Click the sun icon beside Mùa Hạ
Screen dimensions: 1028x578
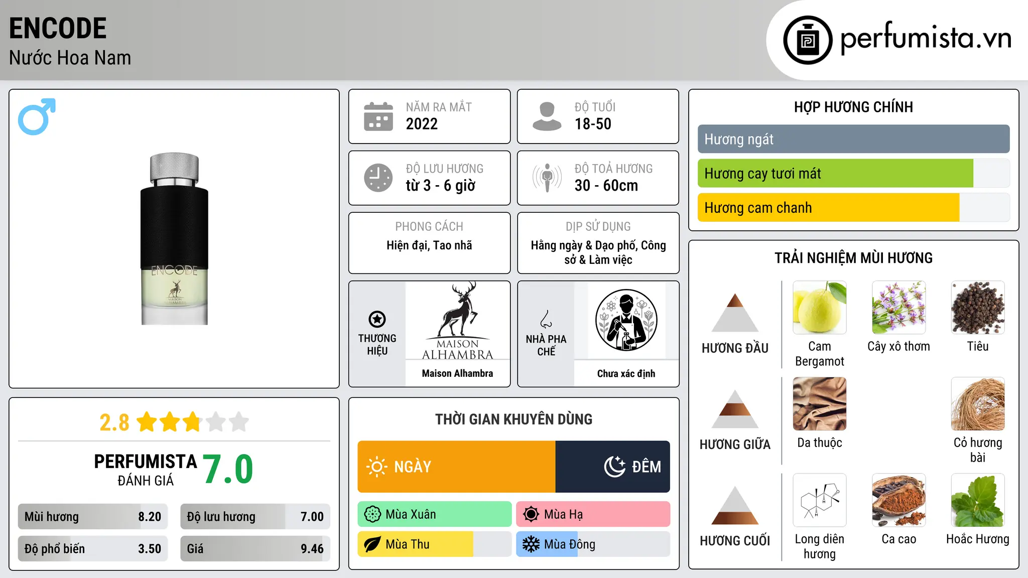[x=531, y=514]
